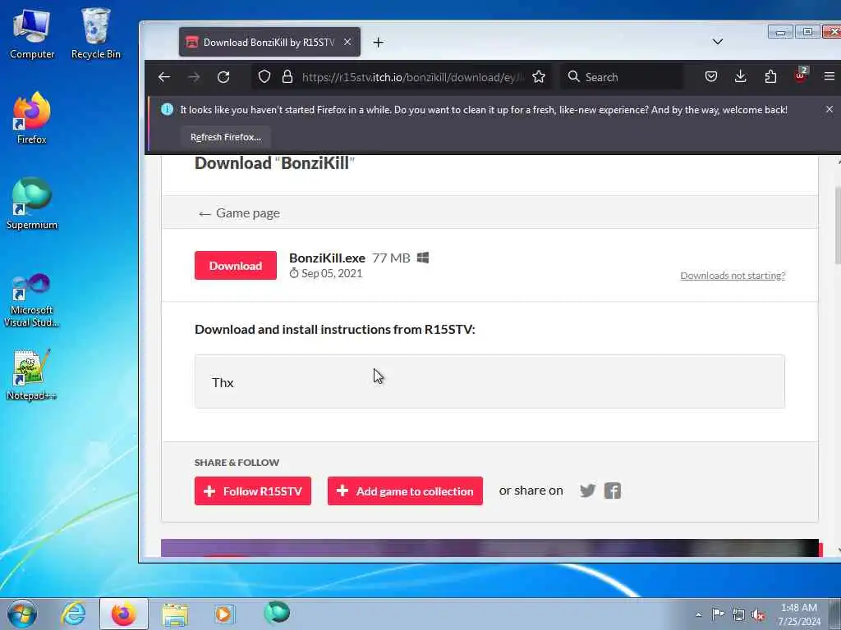
Task: Expand the list all tabs chevron
Action: pyautogui.click(x=718, y=42)
